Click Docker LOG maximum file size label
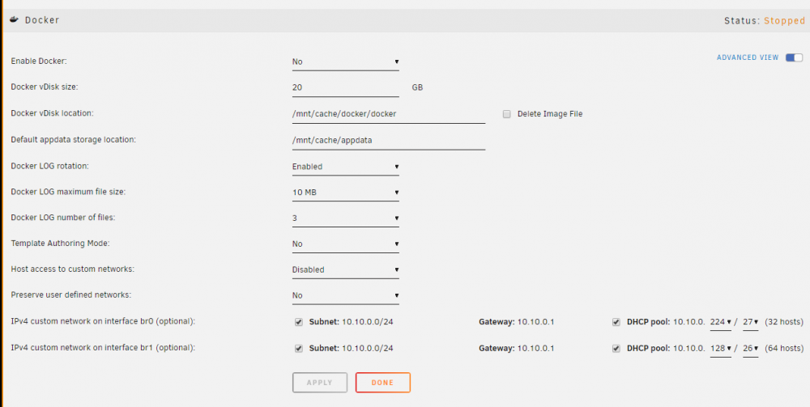This screenshot has height=407, width=810. [68, 192]
